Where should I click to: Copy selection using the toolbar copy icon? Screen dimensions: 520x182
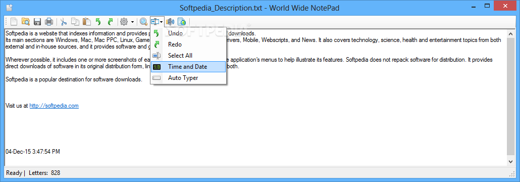[75, 22]
